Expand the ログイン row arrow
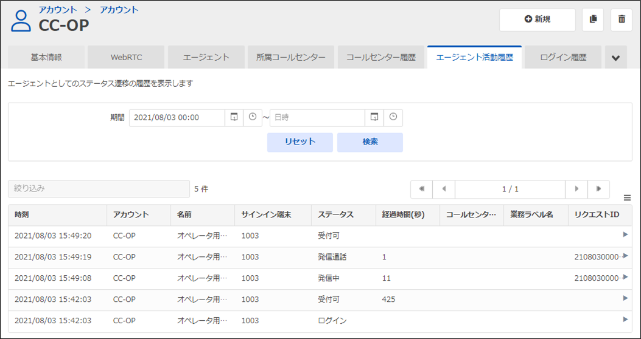This screenshot has height=339, width=641. click(625, 320)
